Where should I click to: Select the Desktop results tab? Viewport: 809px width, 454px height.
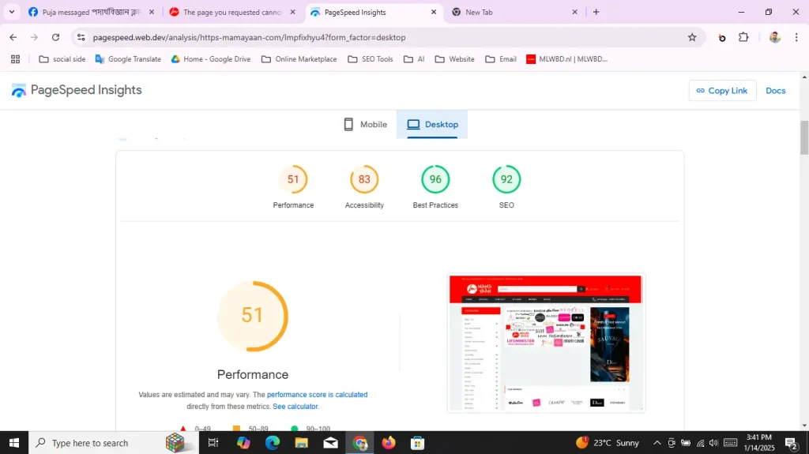[x=432, y=125]
